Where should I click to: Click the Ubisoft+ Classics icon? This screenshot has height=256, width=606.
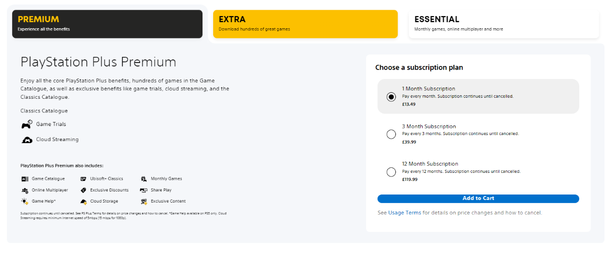click(83, 179)
